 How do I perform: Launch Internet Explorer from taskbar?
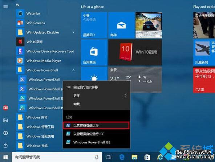(160, 157)
